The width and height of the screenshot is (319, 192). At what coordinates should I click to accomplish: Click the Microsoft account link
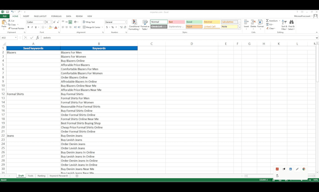pyautogui.click(x=303, y=16)
